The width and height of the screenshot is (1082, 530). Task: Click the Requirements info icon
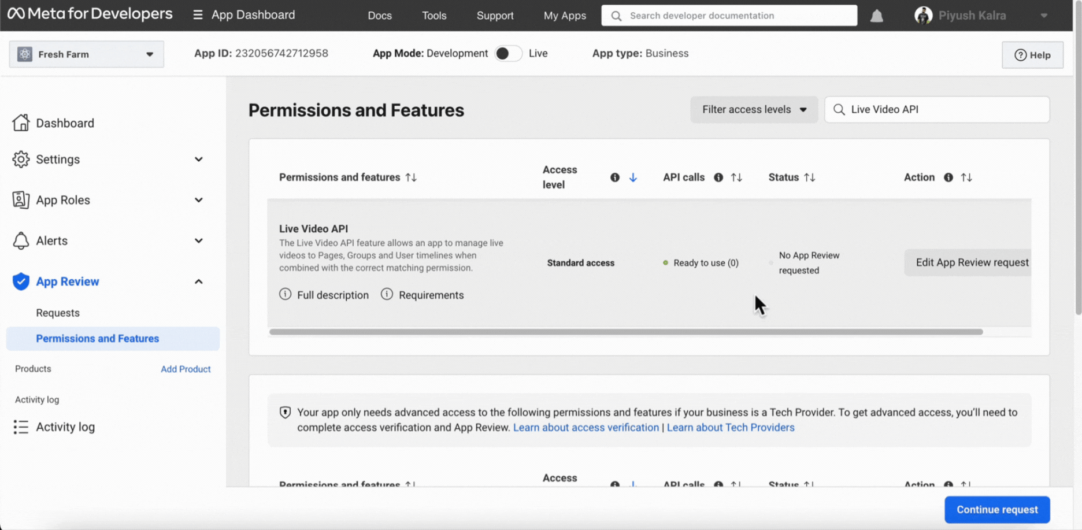pos(387,294)
